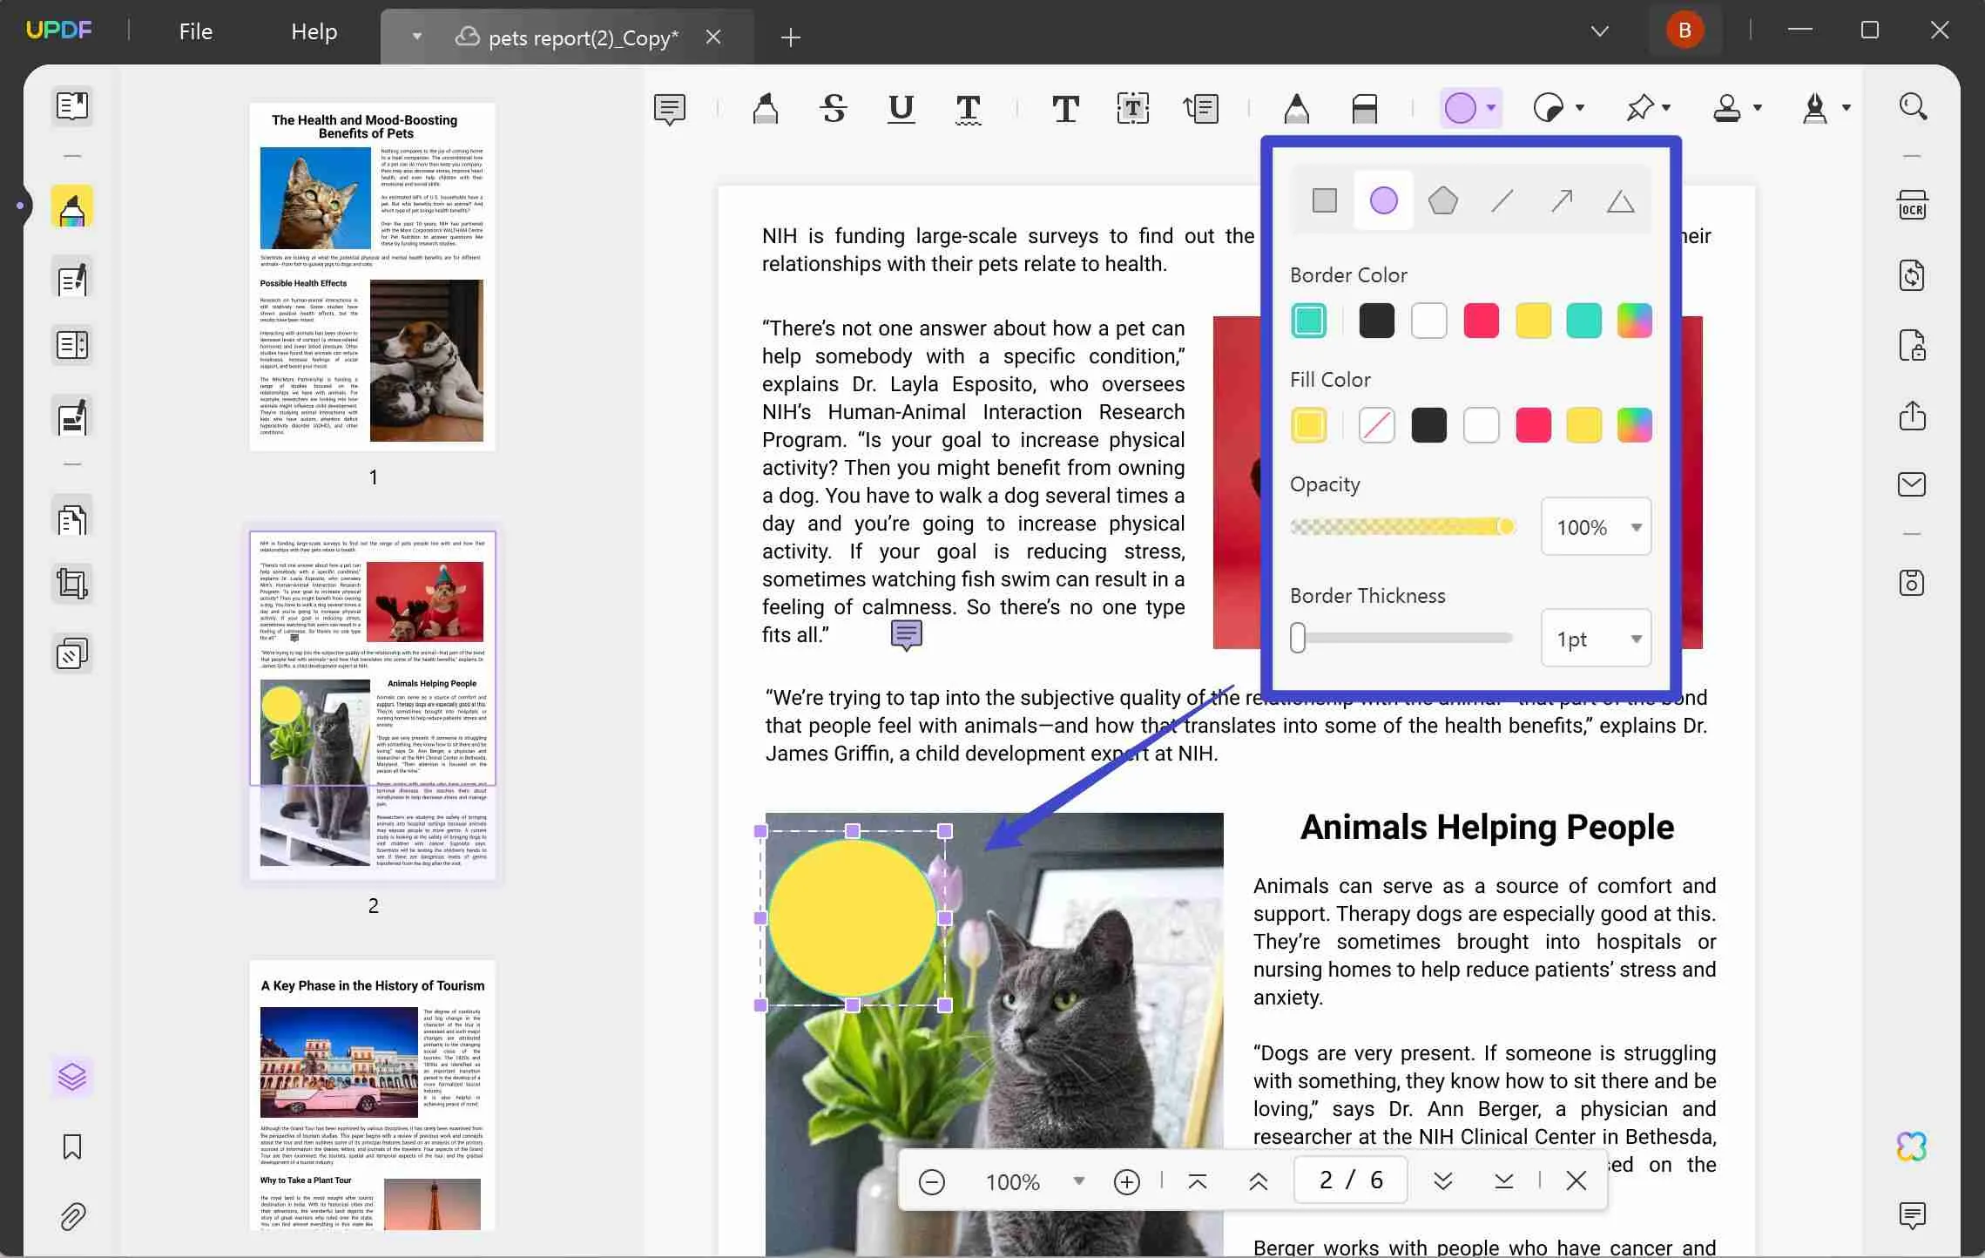Viewport: 1985px width, 1258px height.
Task: Jump to the last page
Action: tap(1504, 1181)
